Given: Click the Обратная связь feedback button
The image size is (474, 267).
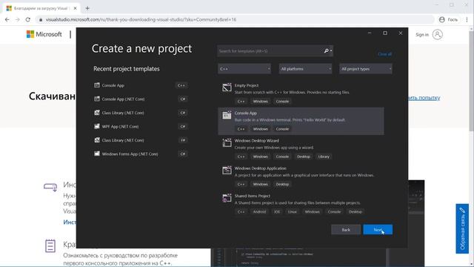Looking at the screenshot, I should tap(462, 228).
